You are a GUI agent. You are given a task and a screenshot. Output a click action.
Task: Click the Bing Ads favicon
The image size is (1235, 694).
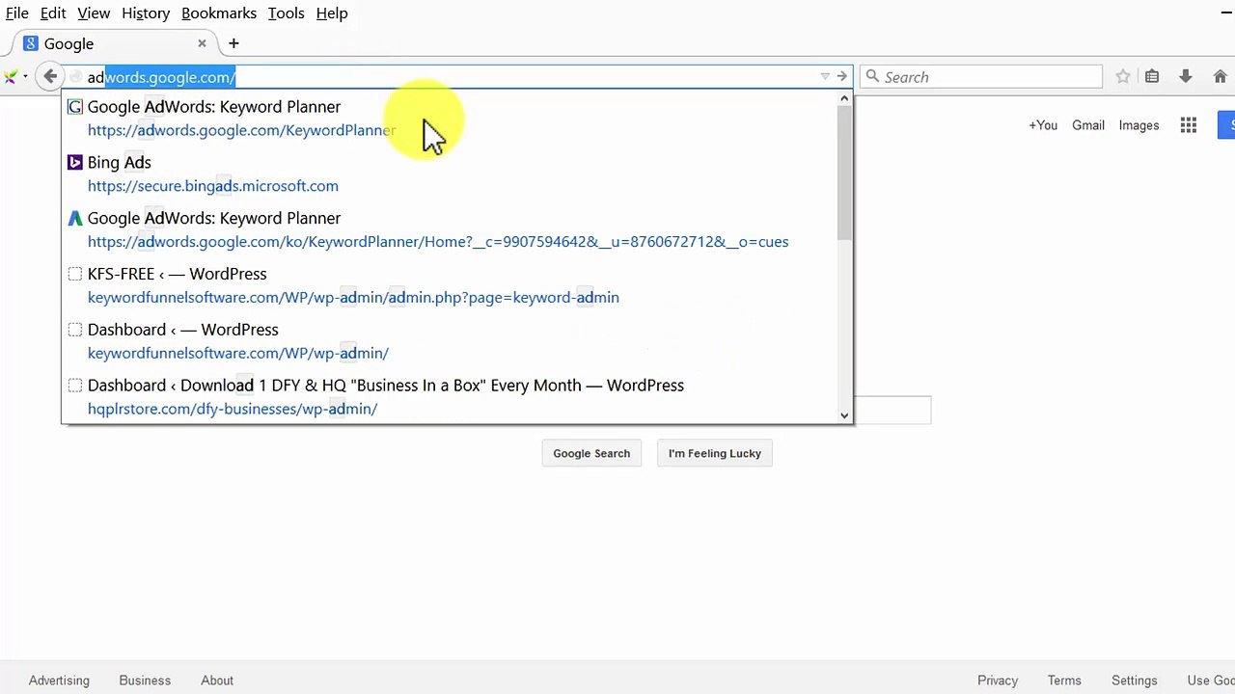tap(75, 163)
